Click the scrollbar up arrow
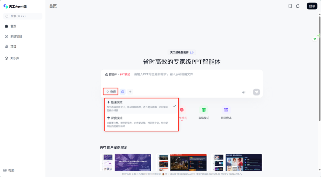321x177 pixels. (x=320, y=14)
